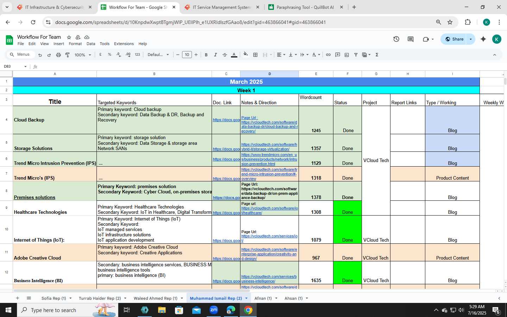Bookmark this page with the star icon
Screen dimensions: 507x317
[450, 22]
